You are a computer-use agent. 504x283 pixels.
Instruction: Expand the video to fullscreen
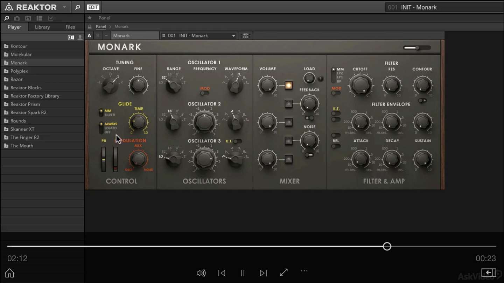coord(284,272)
